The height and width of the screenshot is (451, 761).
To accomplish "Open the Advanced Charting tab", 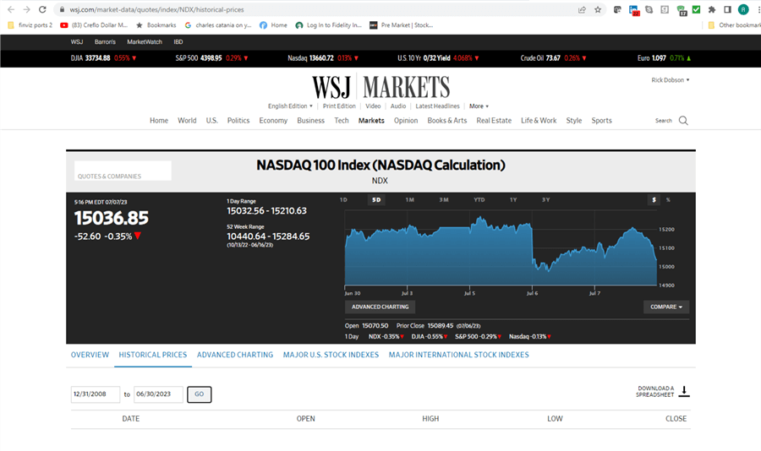I will (235, 355).
